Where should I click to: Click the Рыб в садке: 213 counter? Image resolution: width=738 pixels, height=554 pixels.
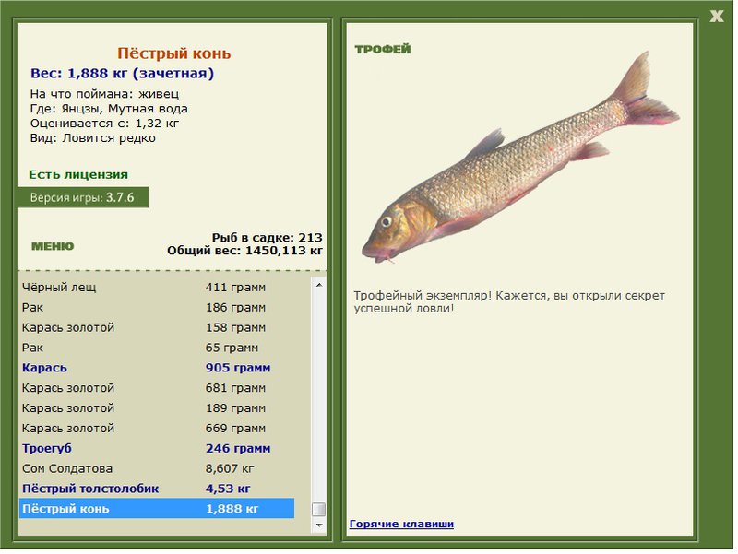point(267,238)
